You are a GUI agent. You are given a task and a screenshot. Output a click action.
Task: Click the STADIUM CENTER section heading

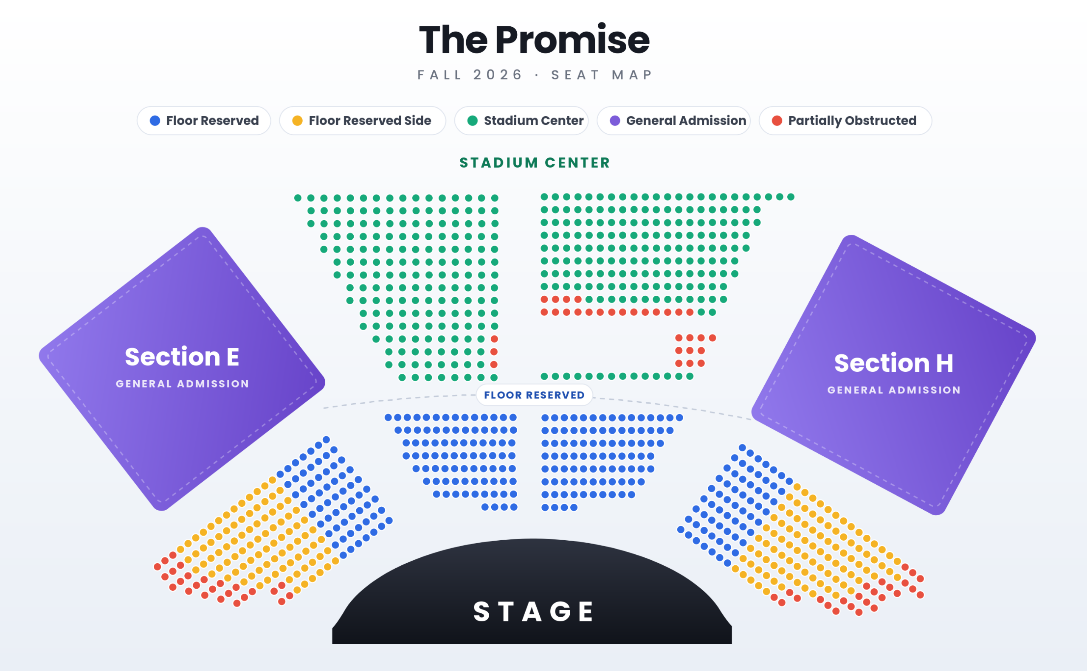[x=535, y=163]
